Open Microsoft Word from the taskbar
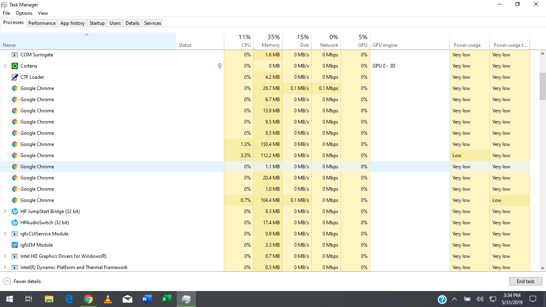This screenshot has height=307, width=546. (x=147, y=299)
